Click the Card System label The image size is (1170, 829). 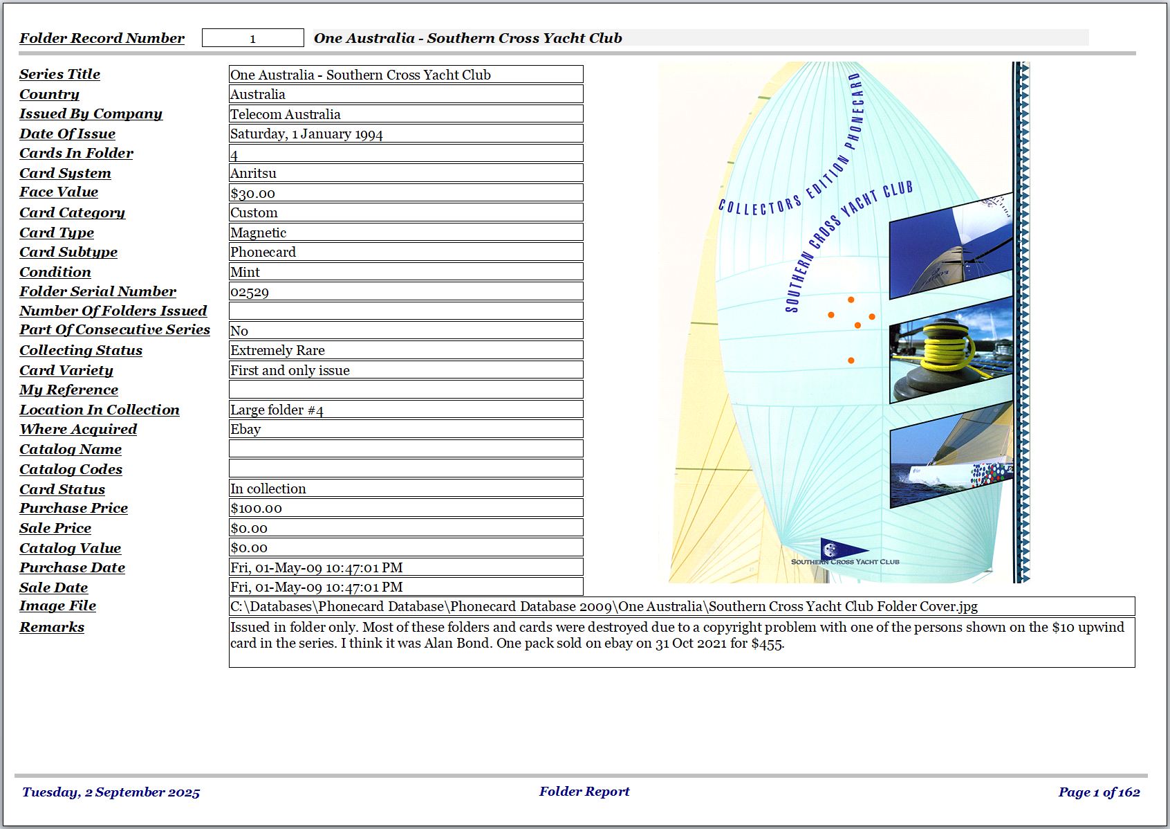(65, 173)
